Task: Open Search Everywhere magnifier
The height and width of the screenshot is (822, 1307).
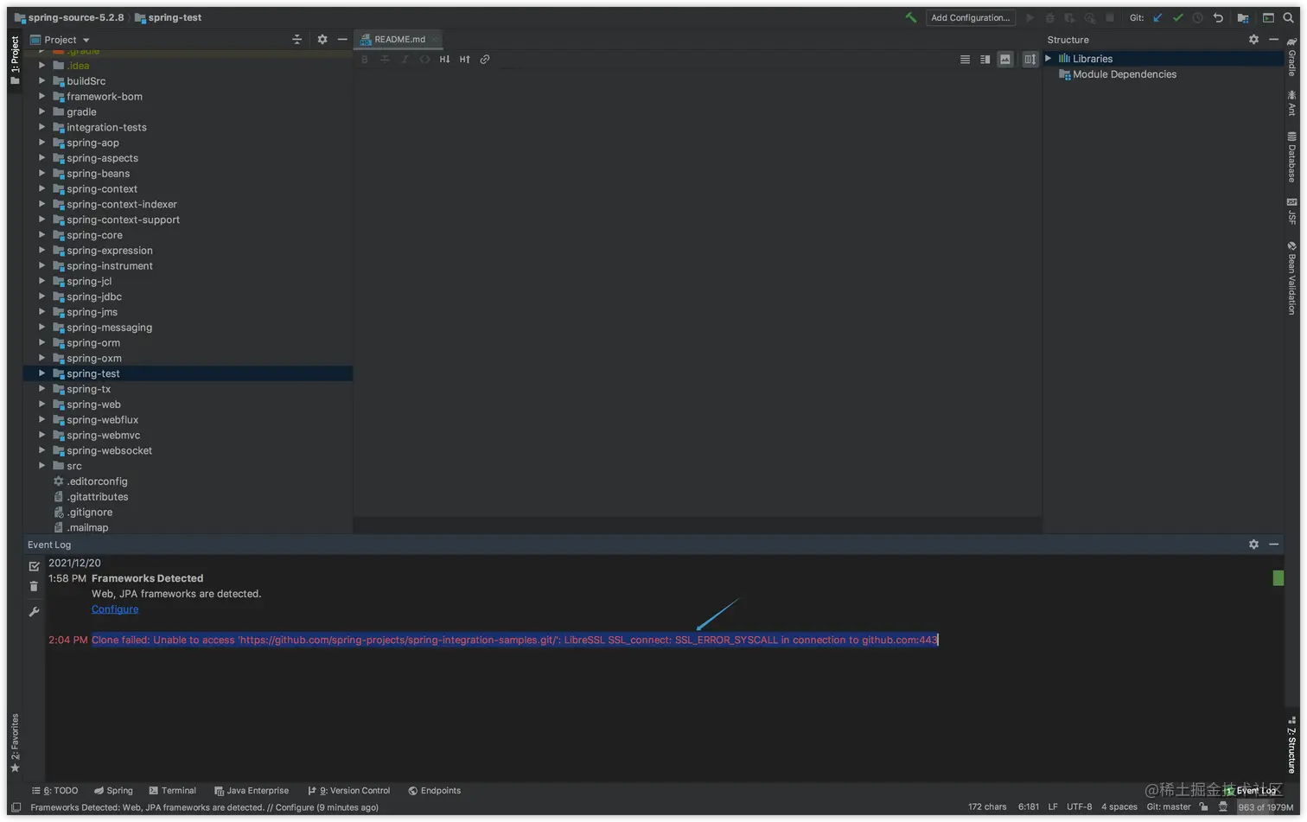Action: [1288, 17]
